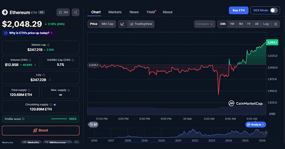Expand the Whitepaper dropdown
Viewport: 285px width, 149px height.
(68, 143)
